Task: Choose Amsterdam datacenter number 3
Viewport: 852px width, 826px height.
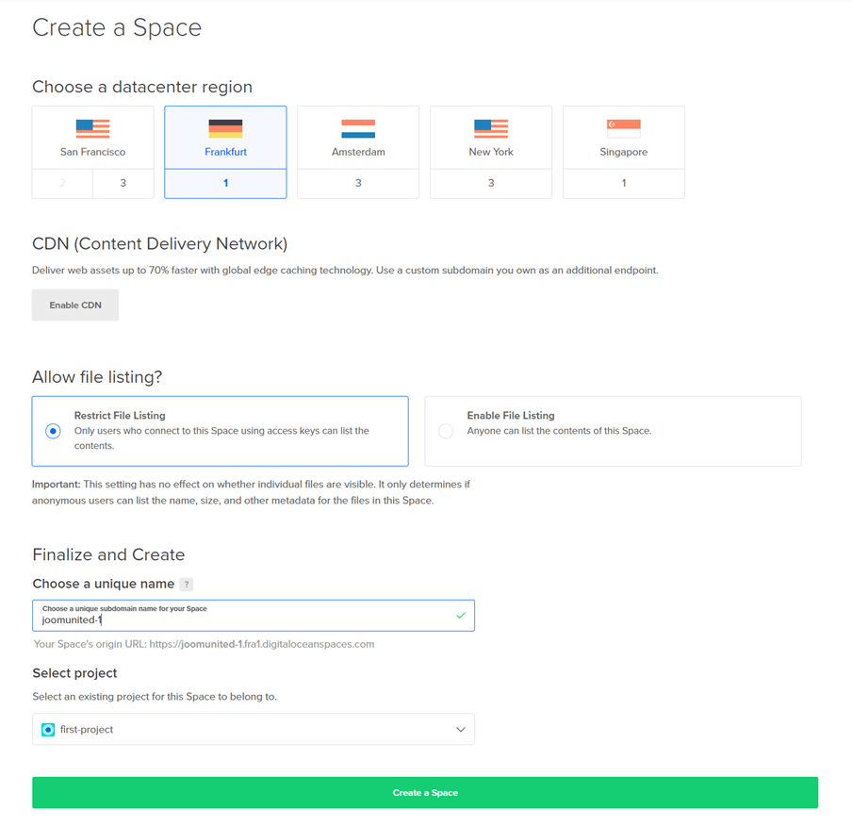Action: click(x=358, y=184)
